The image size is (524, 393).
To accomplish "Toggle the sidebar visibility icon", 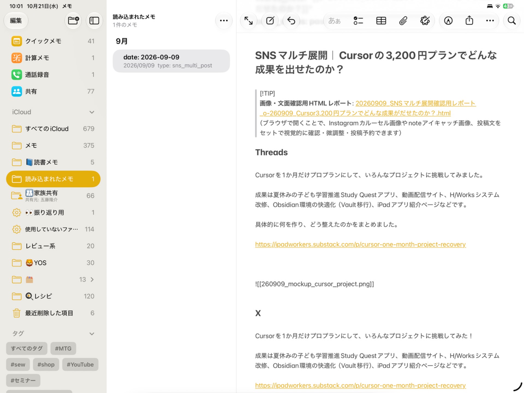I will pyautogui.click(x=94, y=20).
